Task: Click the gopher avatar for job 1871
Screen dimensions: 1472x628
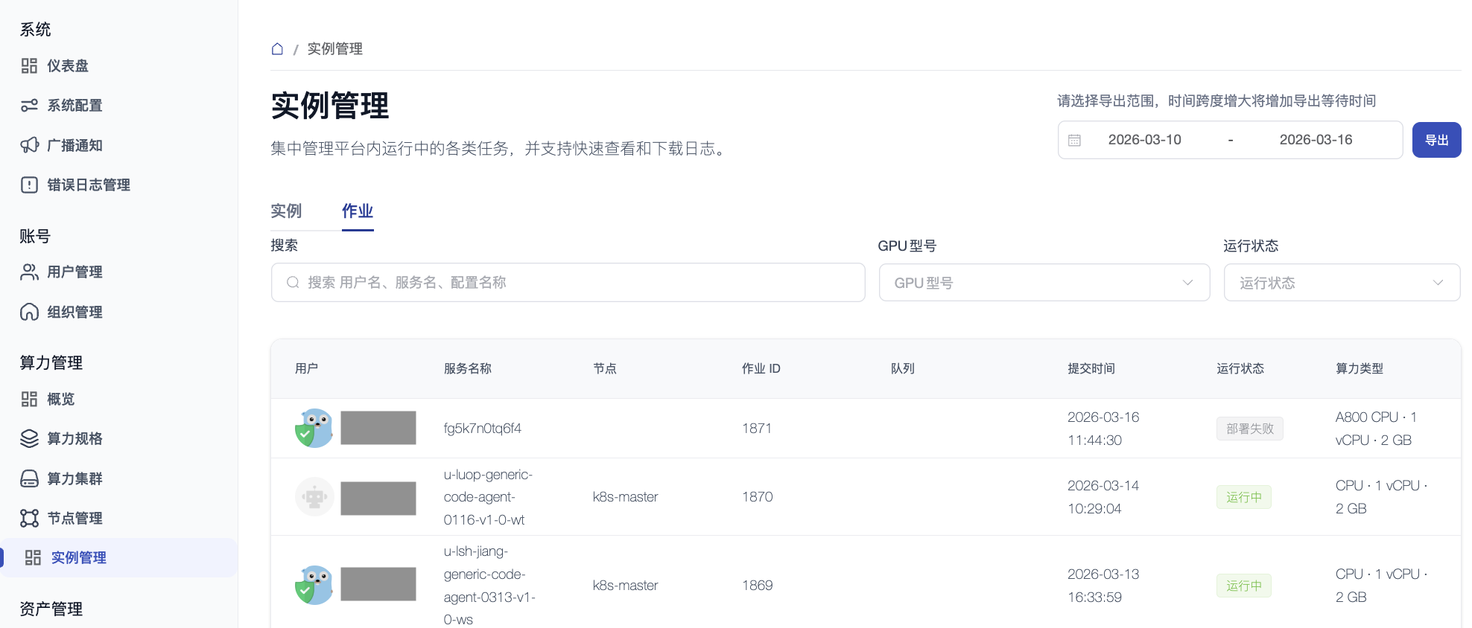Action: tap(314, 428)
